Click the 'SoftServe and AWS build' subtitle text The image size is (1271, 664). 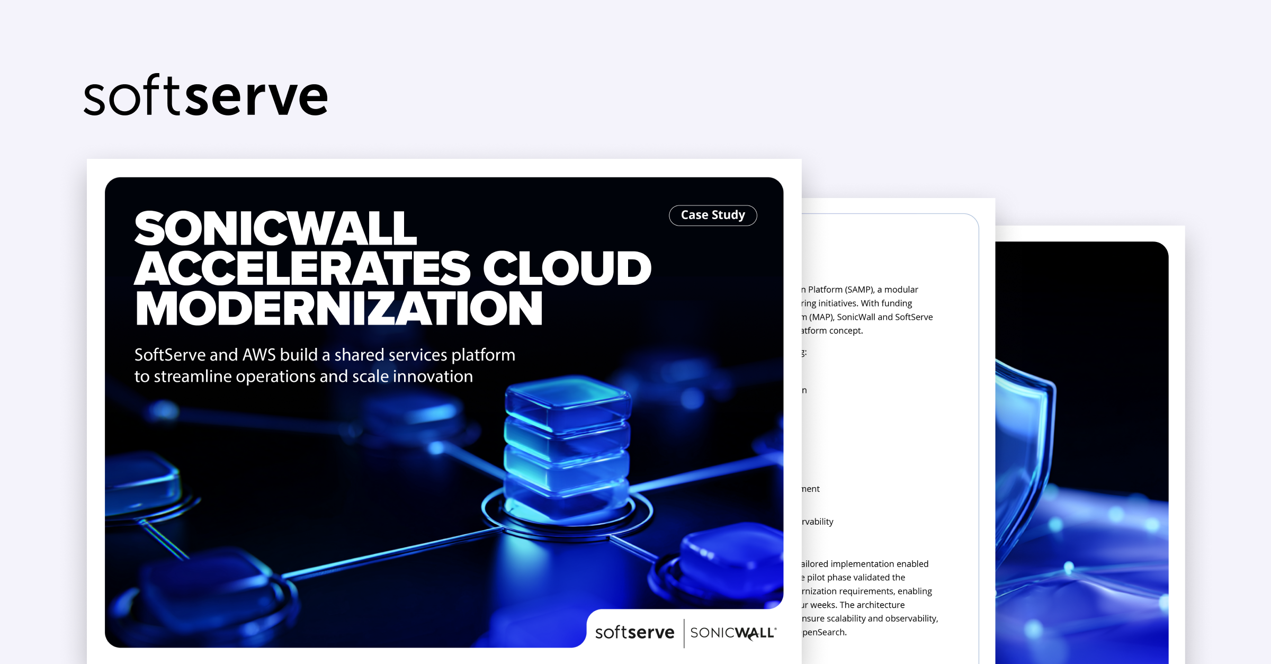click(325, 365)
